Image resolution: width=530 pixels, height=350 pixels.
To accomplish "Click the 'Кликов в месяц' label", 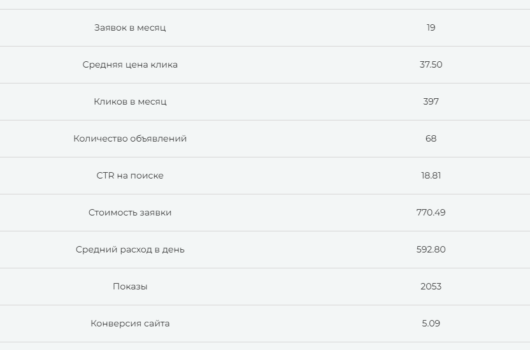I will tap(130, 101).
